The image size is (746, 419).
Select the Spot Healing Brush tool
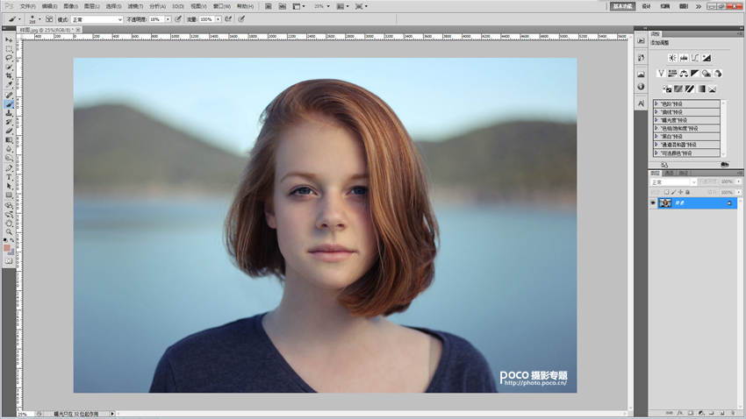(x=9, y=95)
